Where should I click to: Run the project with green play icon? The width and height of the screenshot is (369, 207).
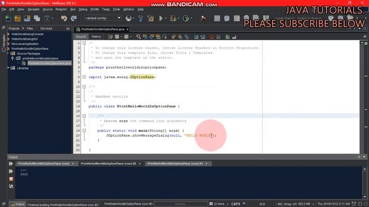(x=161, y=18)
